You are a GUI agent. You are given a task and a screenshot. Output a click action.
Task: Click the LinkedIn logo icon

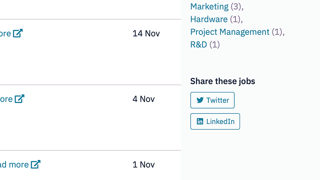[200, 122]
